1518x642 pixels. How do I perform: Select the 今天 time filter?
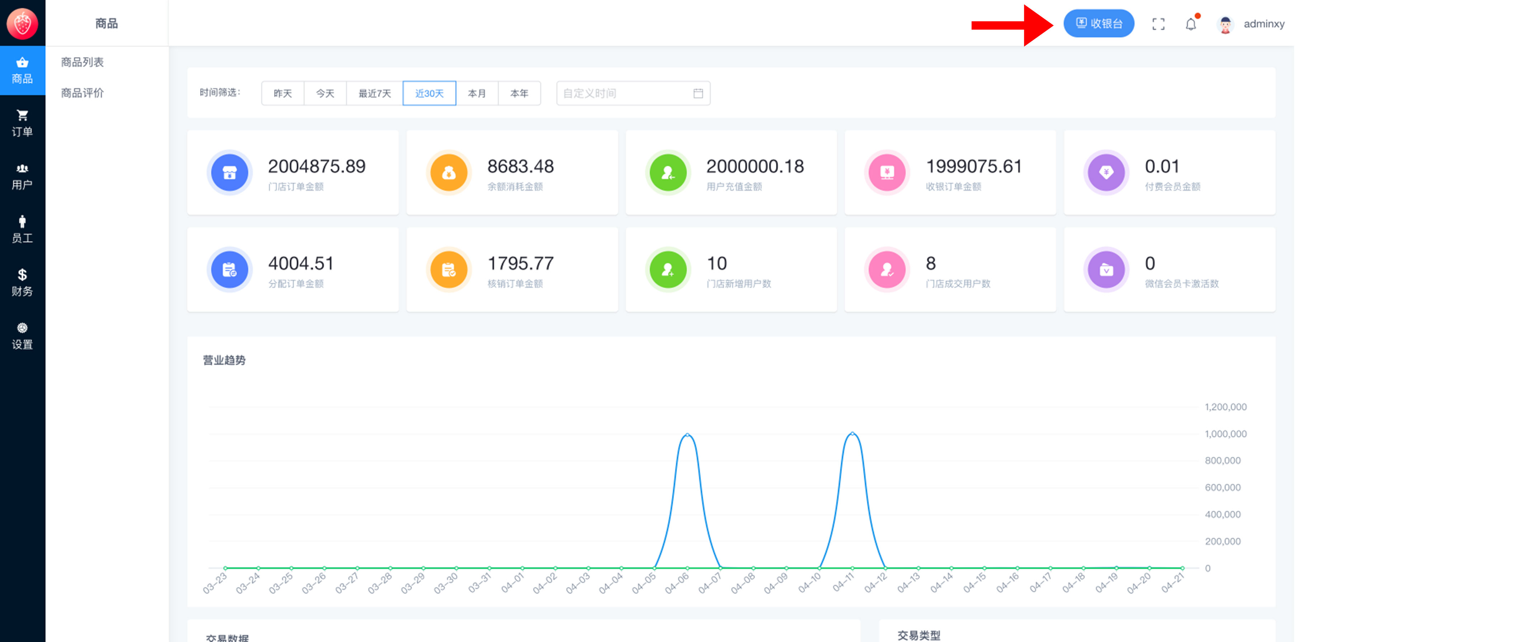pos(325,93)
